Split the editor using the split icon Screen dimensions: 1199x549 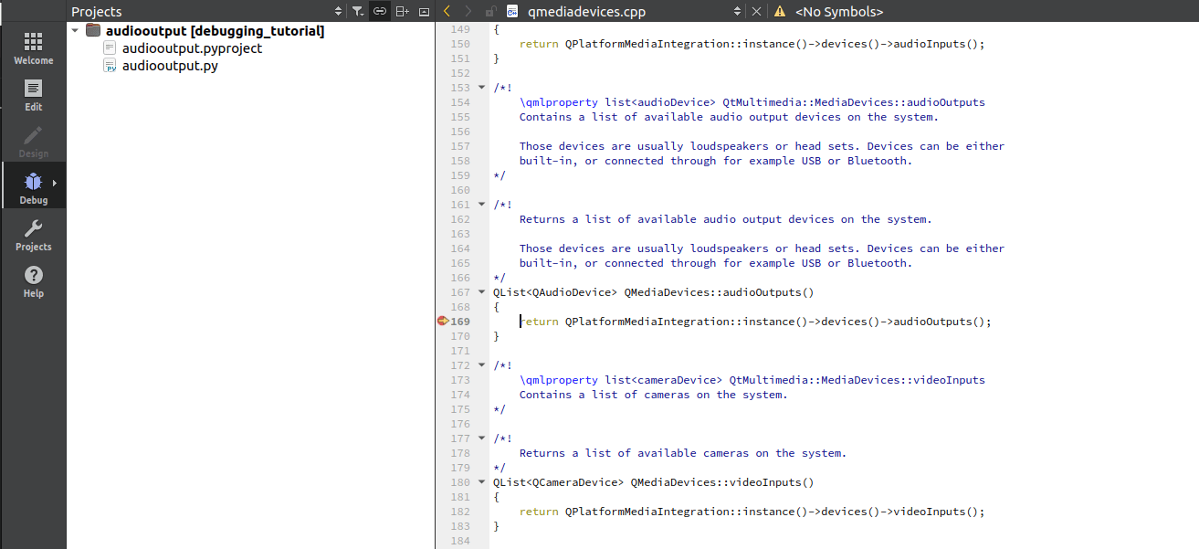coord(402,11)
